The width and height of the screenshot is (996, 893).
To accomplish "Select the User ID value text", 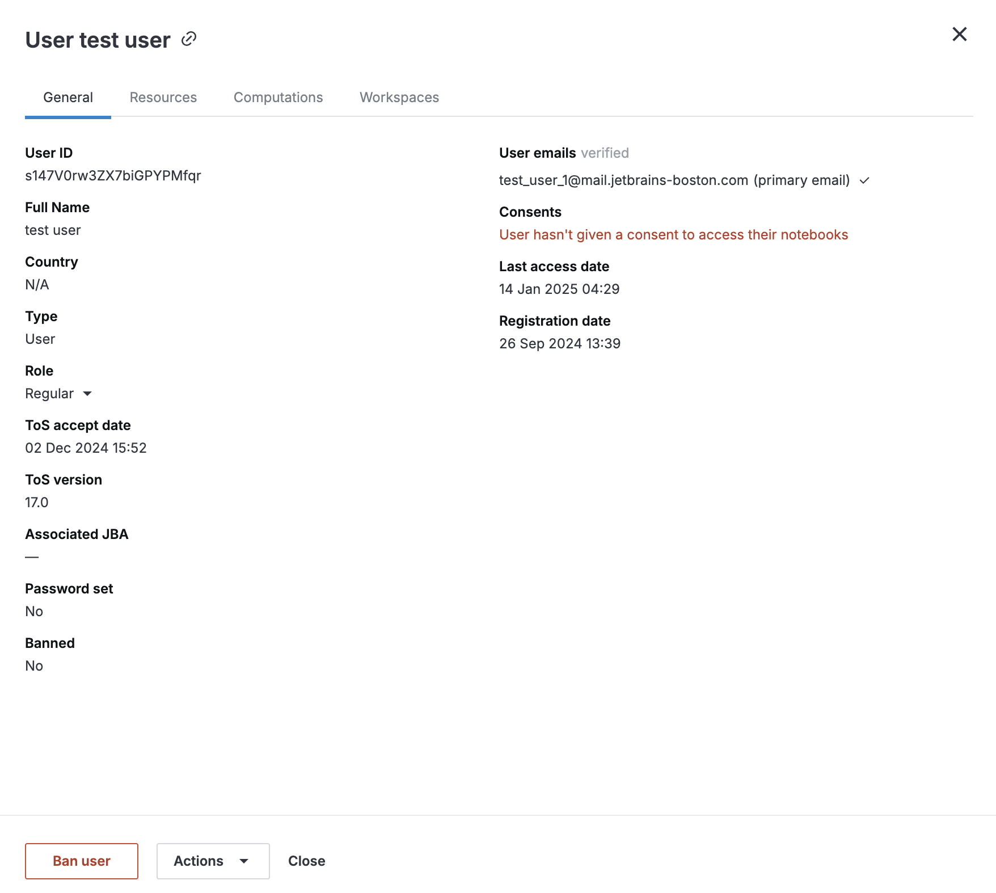I will point(113,176).
